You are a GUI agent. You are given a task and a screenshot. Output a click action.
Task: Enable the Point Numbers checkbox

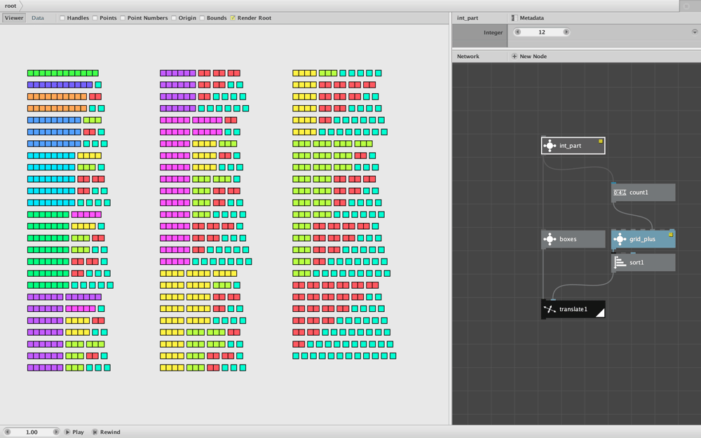pos(123,18)
